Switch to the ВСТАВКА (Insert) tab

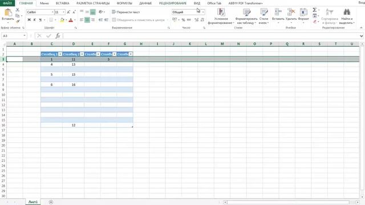point(63,3)
